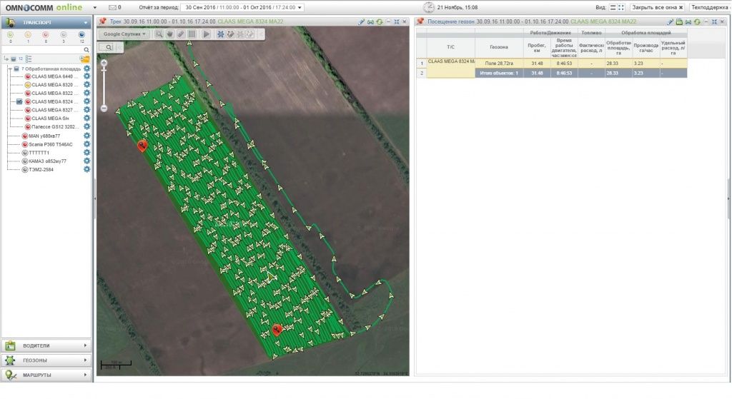
Task: Collapse the 7 Обработанная площадь tree group
Action: pyautogui.click(x=9, y=69)
